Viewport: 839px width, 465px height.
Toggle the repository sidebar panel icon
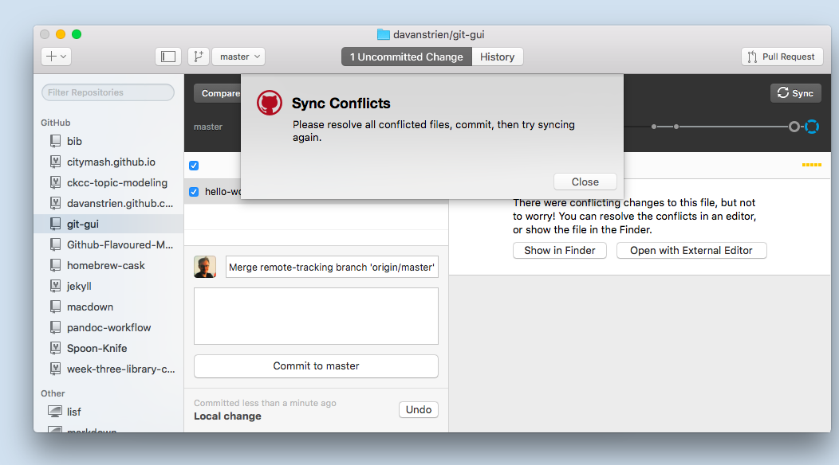coord(168,57)
